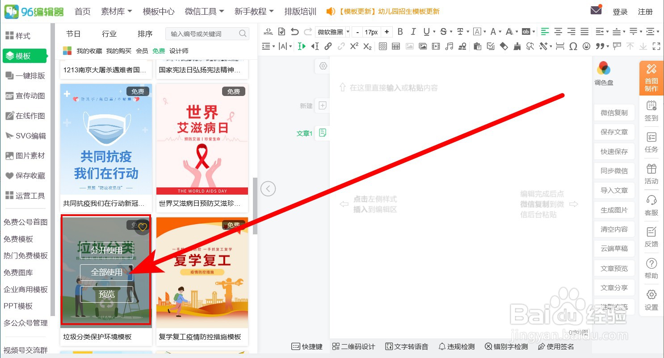Screen dimensions: 664x358
Task: Insert a table from toolbar
Action: [x=396, y=46]
